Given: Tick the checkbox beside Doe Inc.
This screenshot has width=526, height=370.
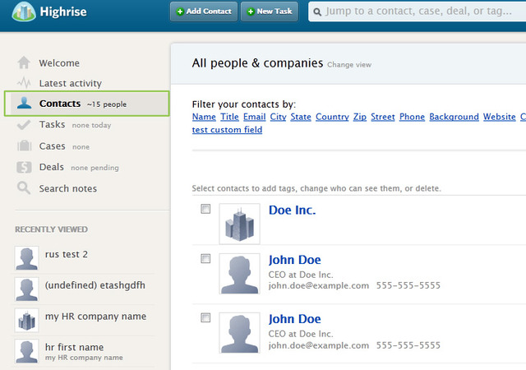Looking at the screenshot, I should 205,209.
